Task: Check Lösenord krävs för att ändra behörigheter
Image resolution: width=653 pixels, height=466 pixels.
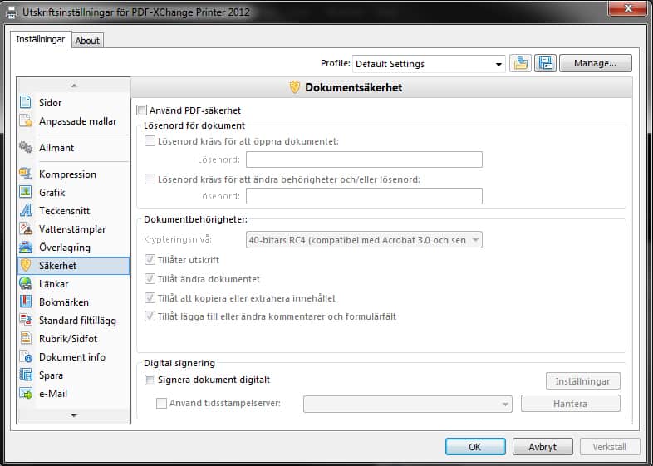Action: [x=150, y=179]
